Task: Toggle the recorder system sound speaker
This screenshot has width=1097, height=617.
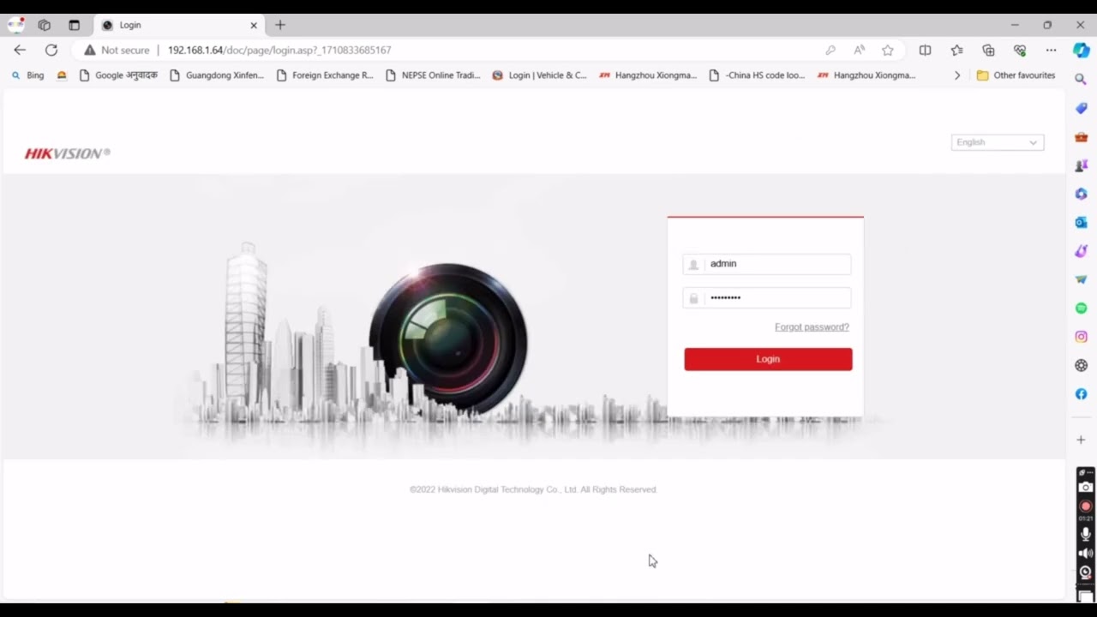Action: [1086, 554]
